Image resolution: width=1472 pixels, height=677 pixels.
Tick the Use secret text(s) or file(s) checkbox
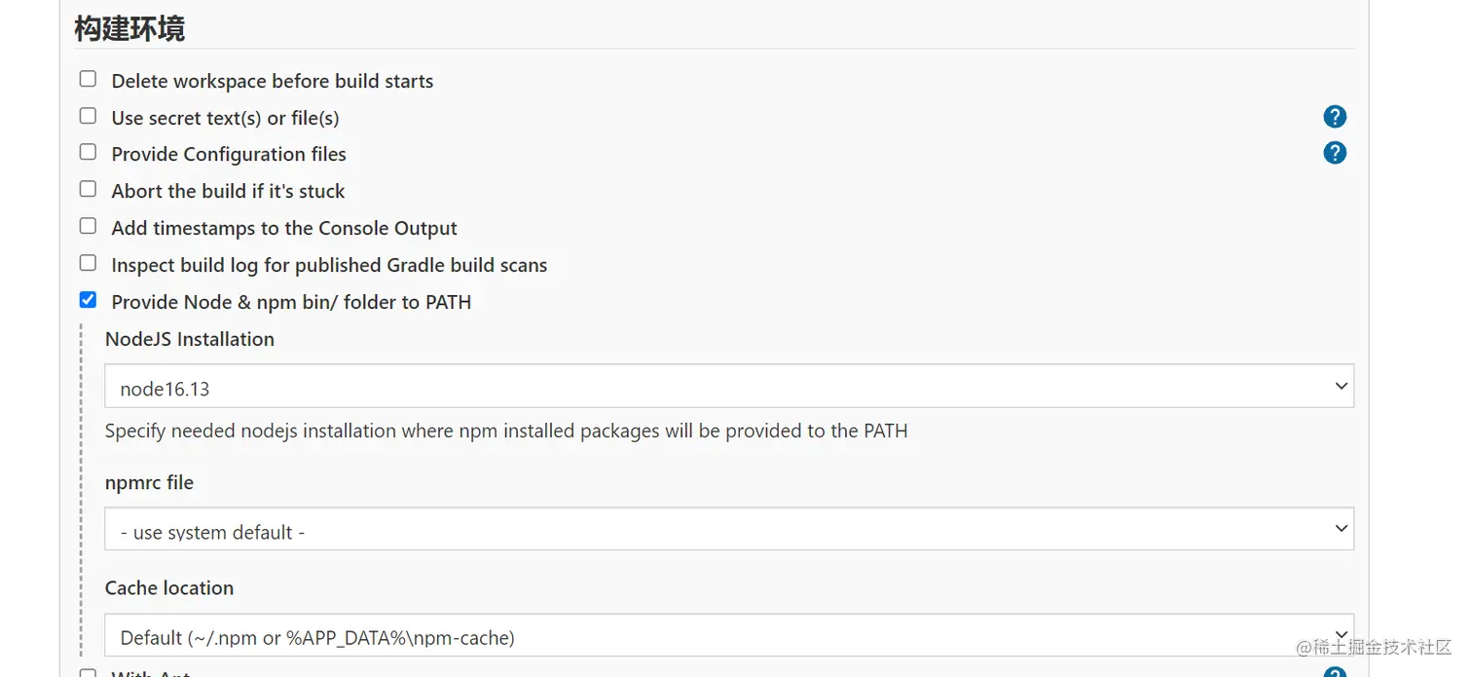coord(89,116)
